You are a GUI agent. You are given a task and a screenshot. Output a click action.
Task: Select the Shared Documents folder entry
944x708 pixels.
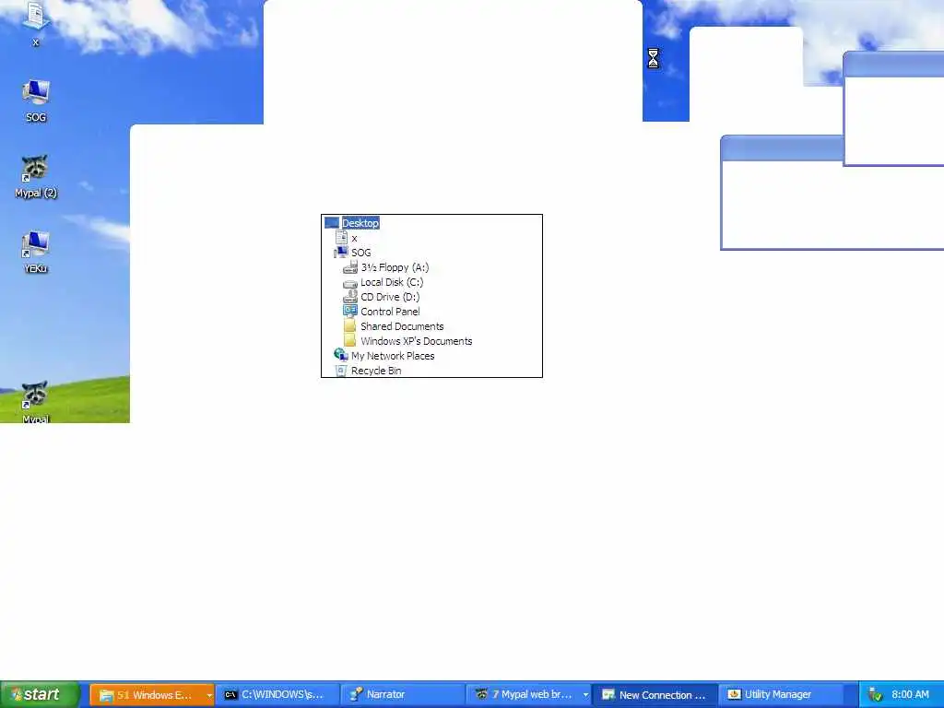[x=394, y=326]
